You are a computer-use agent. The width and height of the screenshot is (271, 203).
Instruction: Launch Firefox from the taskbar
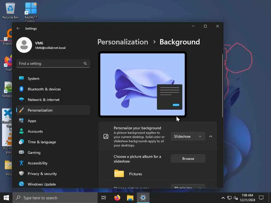pos(117,198)
